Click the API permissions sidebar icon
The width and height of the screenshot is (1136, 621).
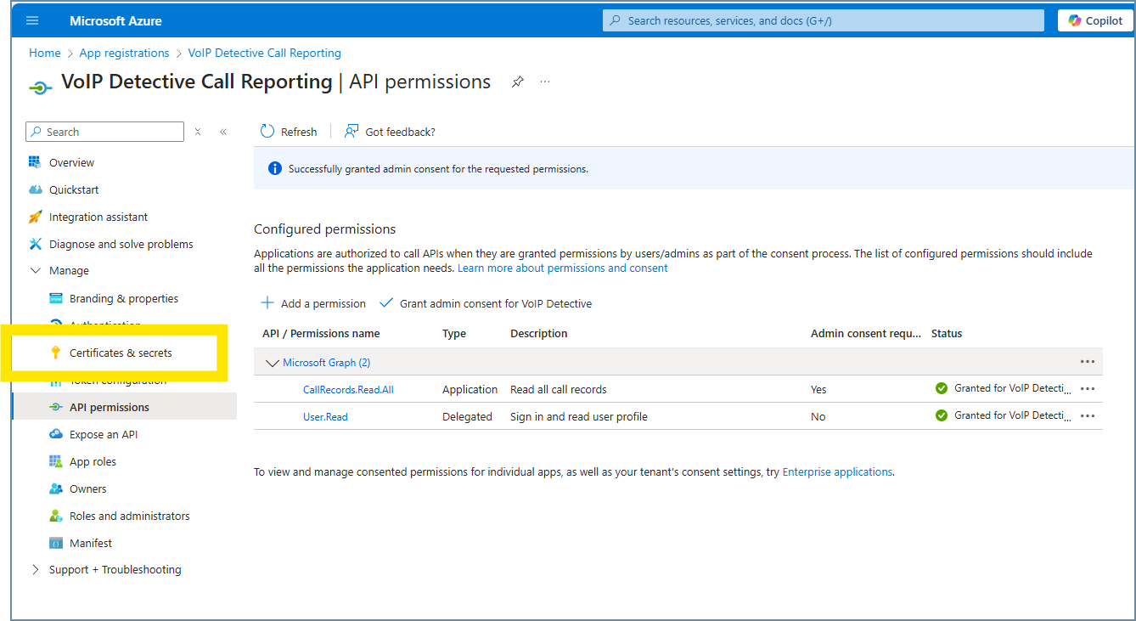click(56, 407)
